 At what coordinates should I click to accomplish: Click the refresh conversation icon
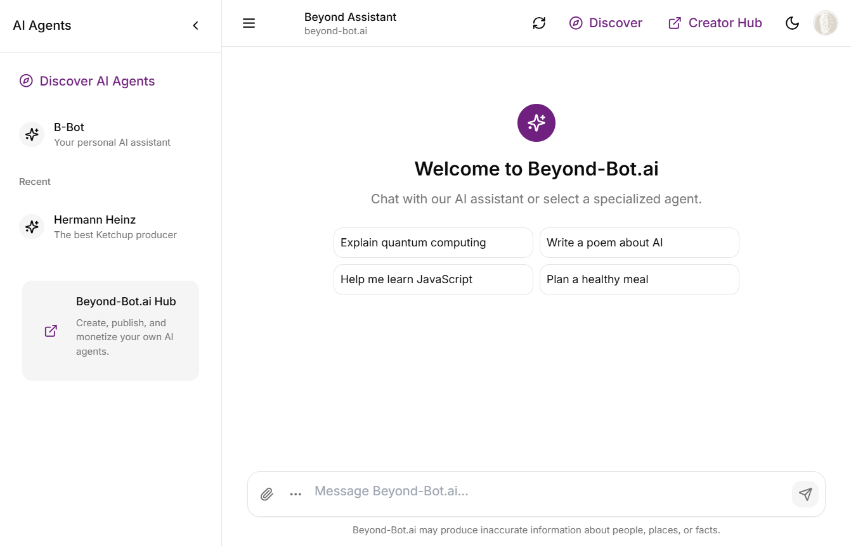(539, 23)
